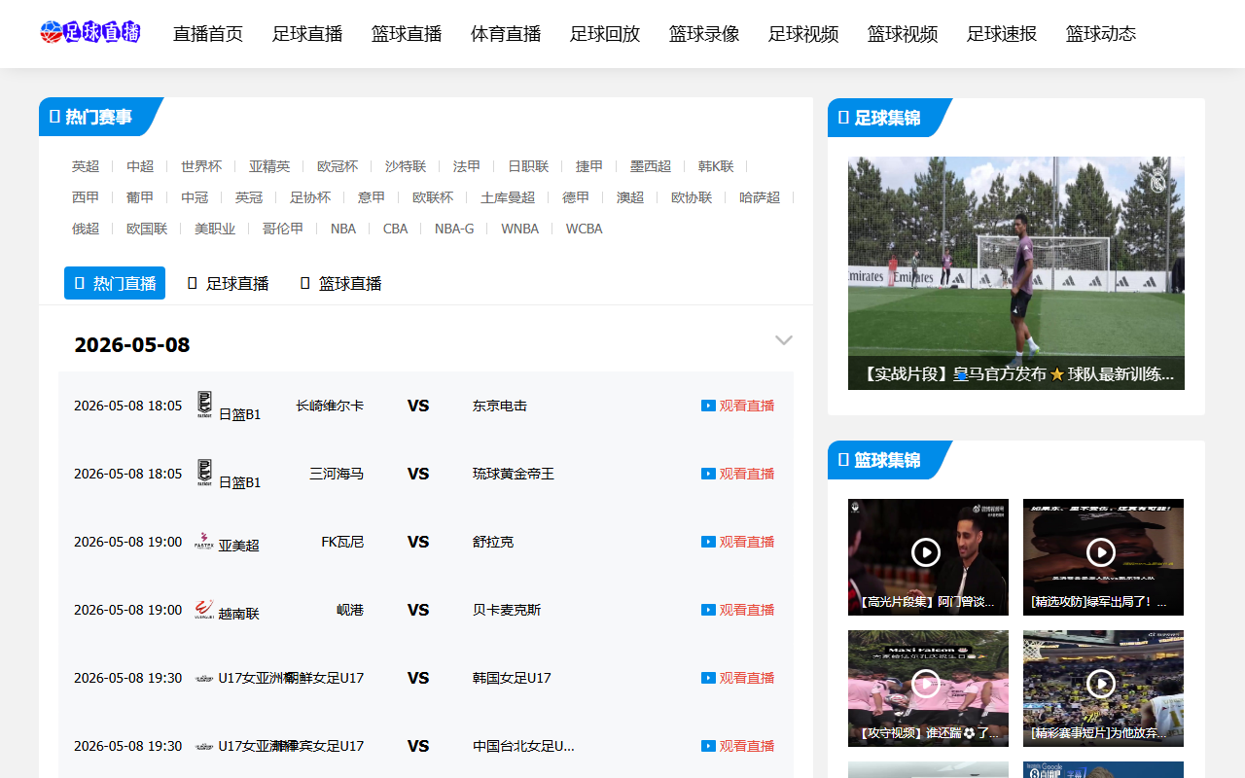Viewport: 1245px width, 778px height.
Task: Click the 足球集锦 section header
Action: tap(887, 118)
